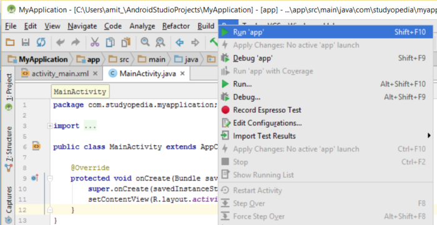This screenshot has height=225, width=437.
Task: Choose Record Espresso Test
Action: 325,110
